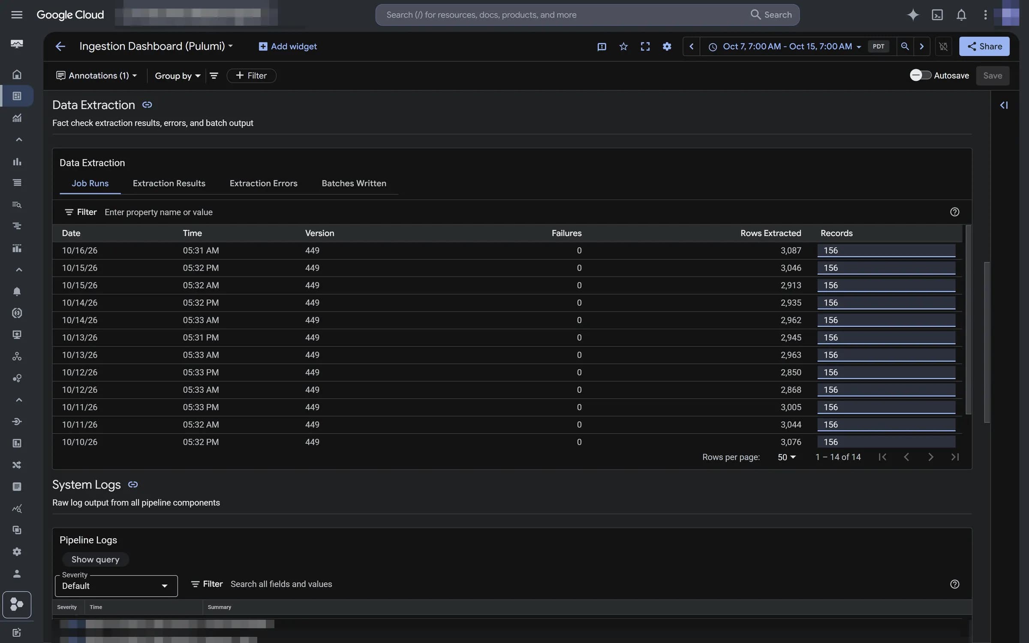Viewport: 1029px width, 643px height.
Task: Copy link to System Logs section
Action: tap(133, 484)
